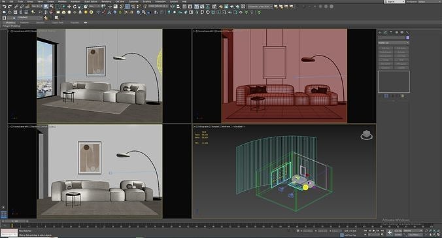Open the Create tab of the command panel
The image size is (442, 238).
[380, 33]
